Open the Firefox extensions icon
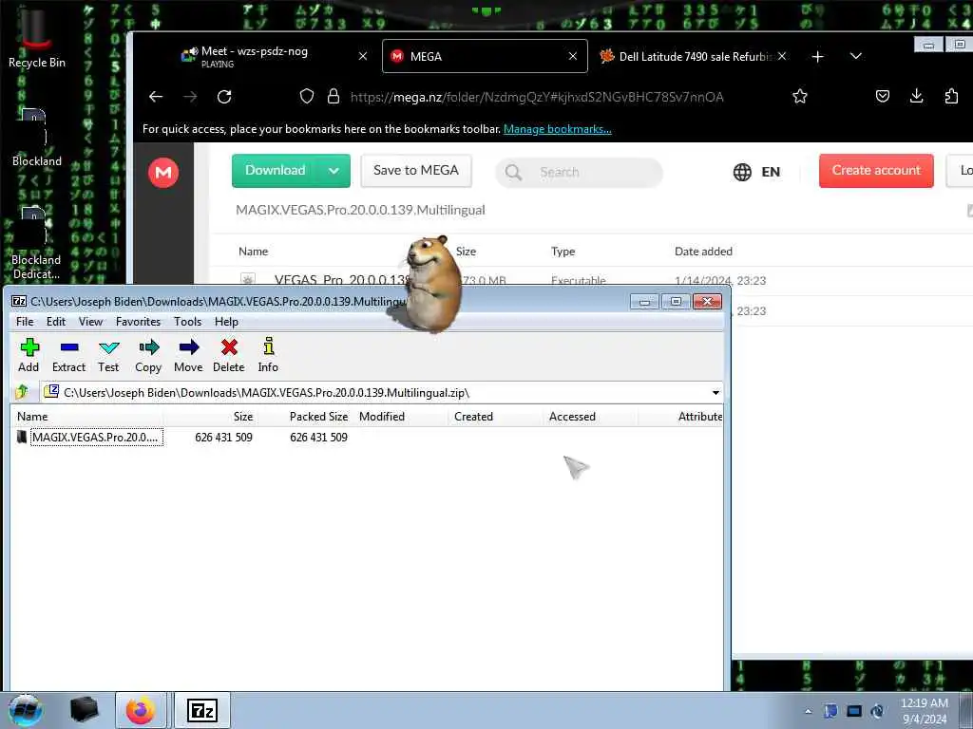 tap(951, 96)
